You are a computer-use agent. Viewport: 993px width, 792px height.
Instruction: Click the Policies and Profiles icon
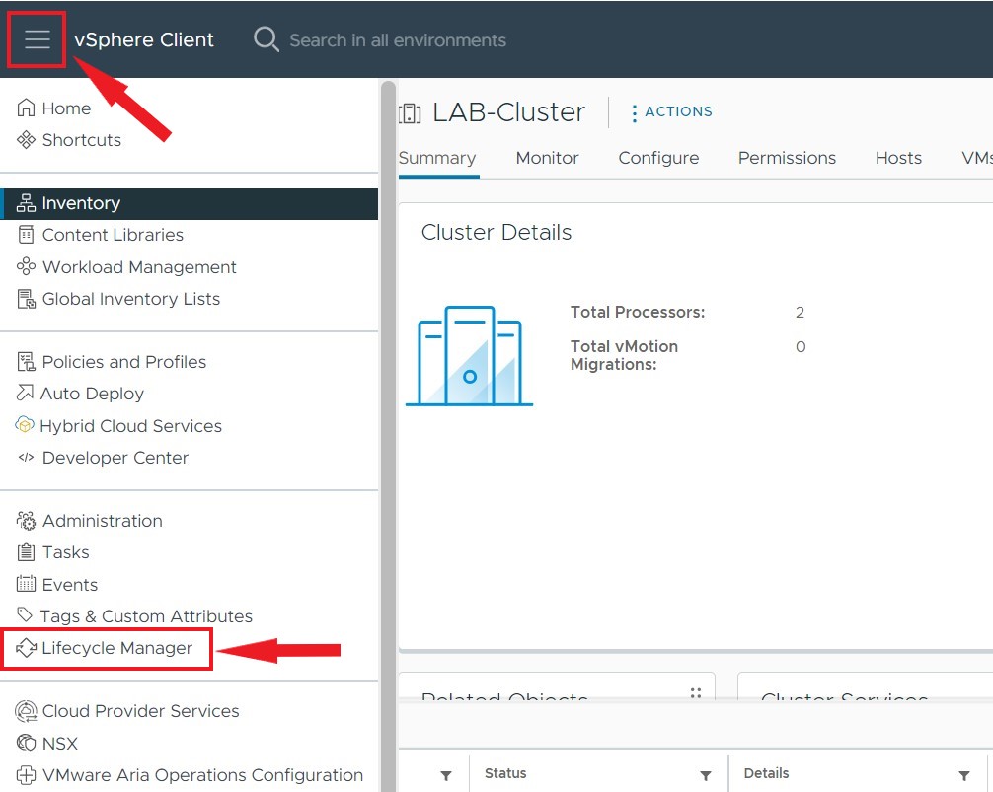click(26, 362)
